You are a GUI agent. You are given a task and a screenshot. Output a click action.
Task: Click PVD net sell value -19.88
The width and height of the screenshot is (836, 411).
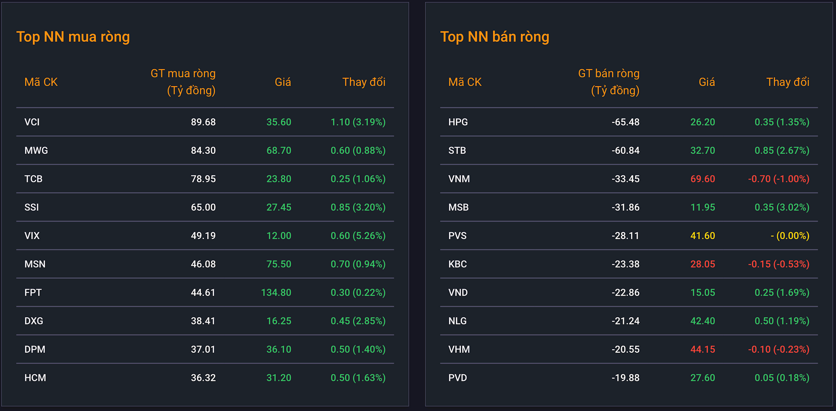click(625, 378)
